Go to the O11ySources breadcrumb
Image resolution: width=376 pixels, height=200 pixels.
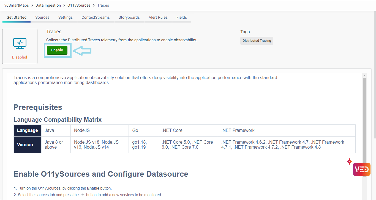point(79,5)
